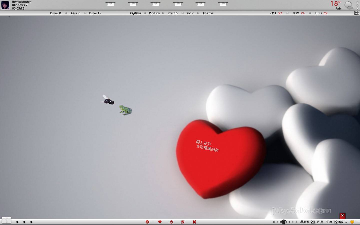Click the prohibit icon beside the red X
Viewport: 360px width, 225px height.
(183, 222)
